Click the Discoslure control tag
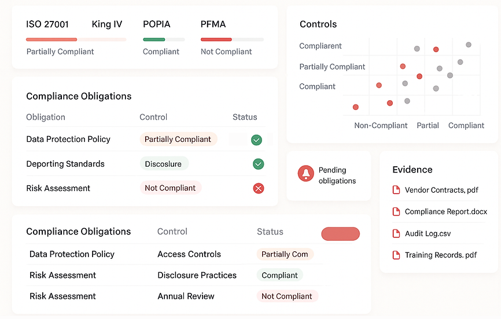 click(163, 164)
